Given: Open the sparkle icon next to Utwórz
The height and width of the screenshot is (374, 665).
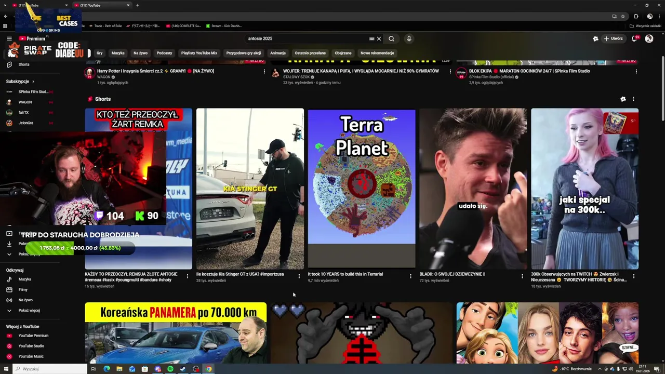Looking at the screenshot, I should coord(595,38).
